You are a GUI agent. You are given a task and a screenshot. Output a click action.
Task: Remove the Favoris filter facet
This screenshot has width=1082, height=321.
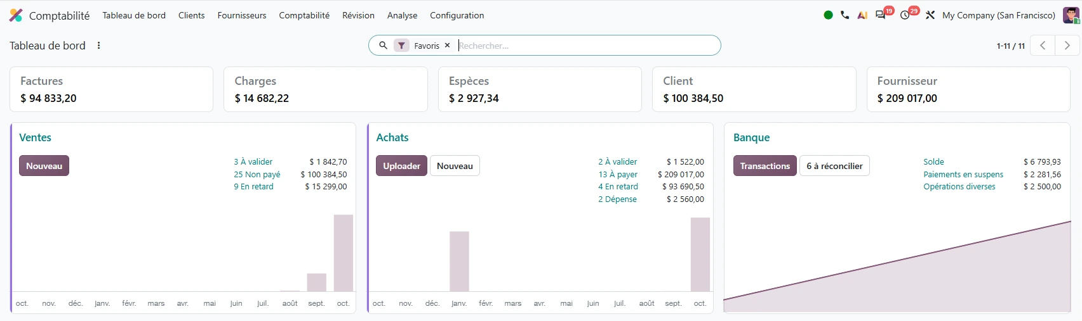[447, 46]
